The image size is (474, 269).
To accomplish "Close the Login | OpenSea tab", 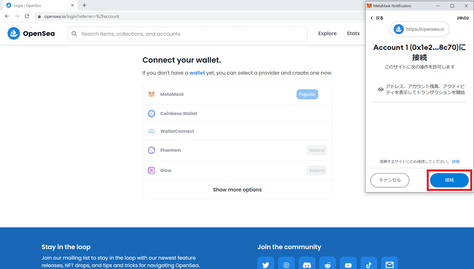I will [73, 6].
